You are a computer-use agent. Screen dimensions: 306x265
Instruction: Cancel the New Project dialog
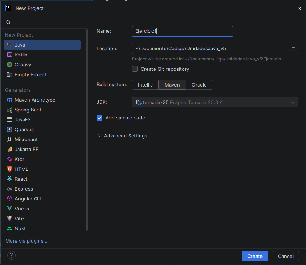click(286, 256)
